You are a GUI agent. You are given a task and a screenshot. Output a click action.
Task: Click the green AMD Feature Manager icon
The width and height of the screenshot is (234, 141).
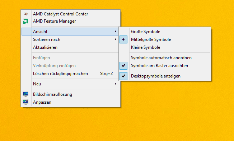pyautogui.click(x=25, y=21)
